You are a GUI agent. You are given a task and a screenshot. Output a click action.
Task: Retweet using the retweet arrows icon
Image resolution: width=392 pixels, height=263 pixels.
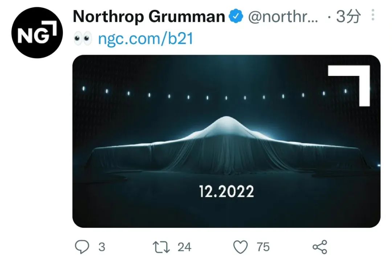coord(161,247)
